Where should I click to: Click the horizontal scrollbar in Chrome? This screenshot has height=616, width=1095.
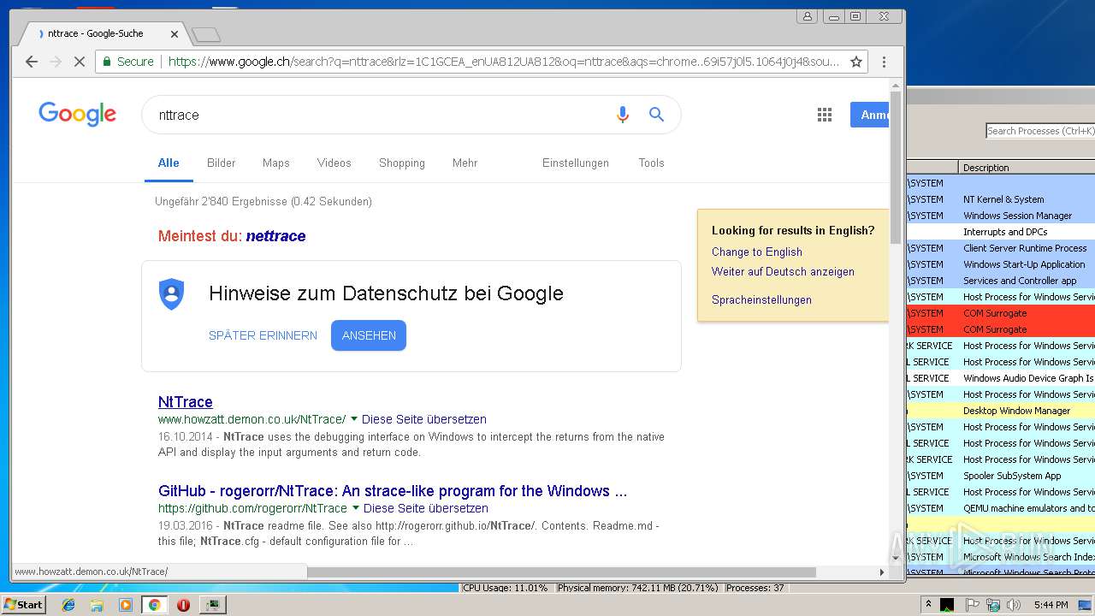click(x=562, y=572)
